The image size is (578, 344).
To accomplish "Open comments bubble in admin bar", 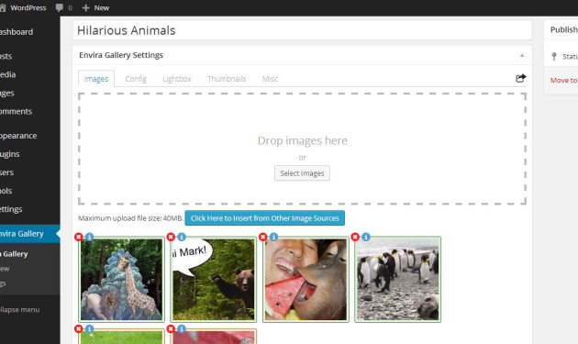I will click(x=60, y=7).
